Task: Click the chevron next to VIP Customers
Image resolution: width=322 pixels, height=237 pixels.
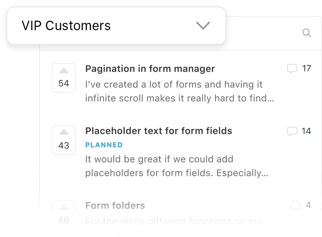Action: click(203, 25)
